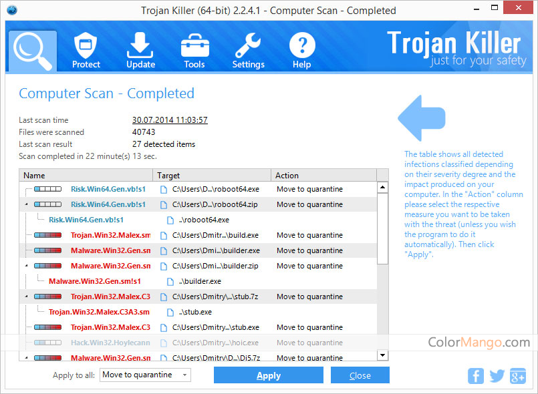Image resolution: width=538 pixels, height=394 pixels.
Task: Click 'Move to quarantine' in the builder.zip row
Action: (309, 266)
